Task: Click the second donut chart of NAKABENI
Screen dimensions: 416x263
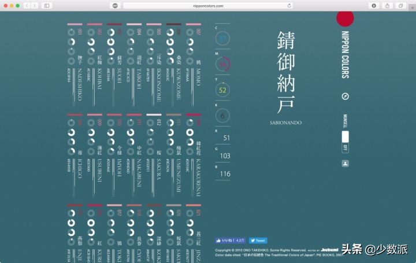Action: click(x=131, y=132)
